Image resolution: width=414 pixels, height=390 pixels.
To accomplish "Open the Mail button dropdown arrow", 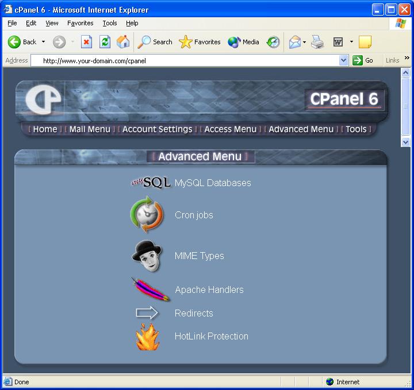I will click(x=304, y=42).
